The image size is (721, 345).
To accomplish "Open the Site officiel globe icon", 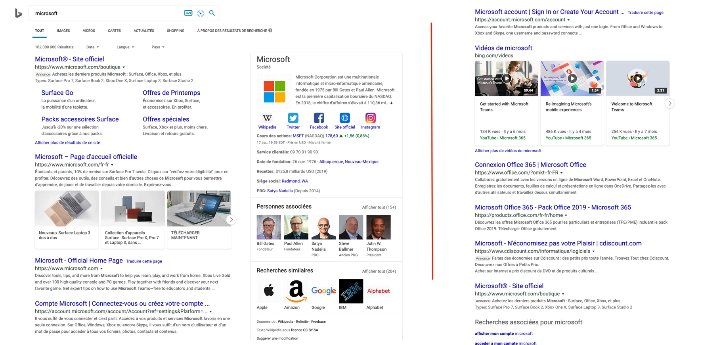I will [344, 118].
